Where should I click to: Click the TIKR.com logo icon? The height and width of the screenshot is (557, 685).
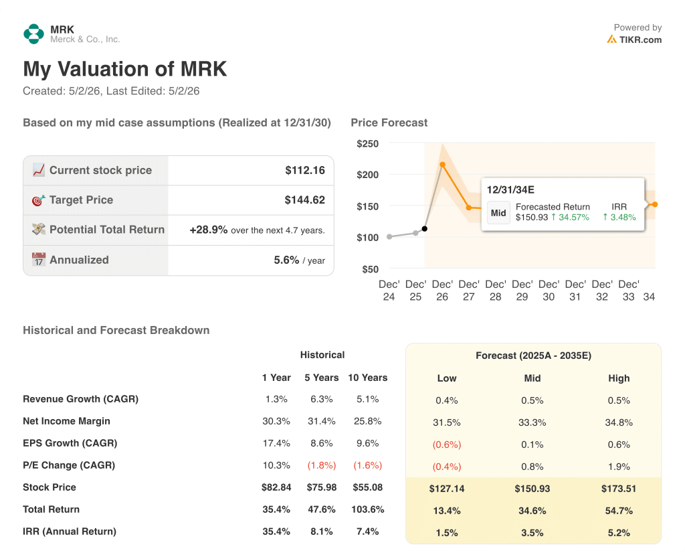pos(611,39)
